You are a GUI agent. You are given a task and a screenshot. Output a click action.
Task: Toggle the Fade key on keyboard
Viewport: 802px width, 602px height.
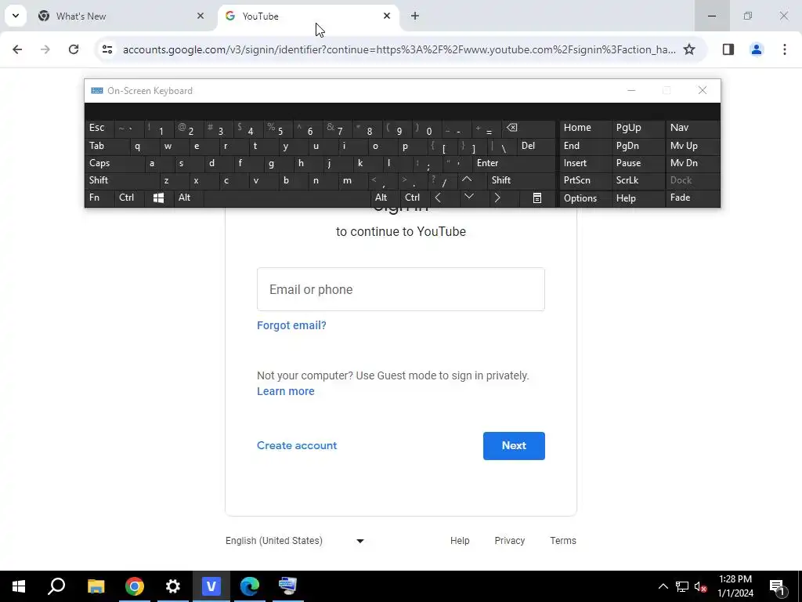tap(692, 198)
